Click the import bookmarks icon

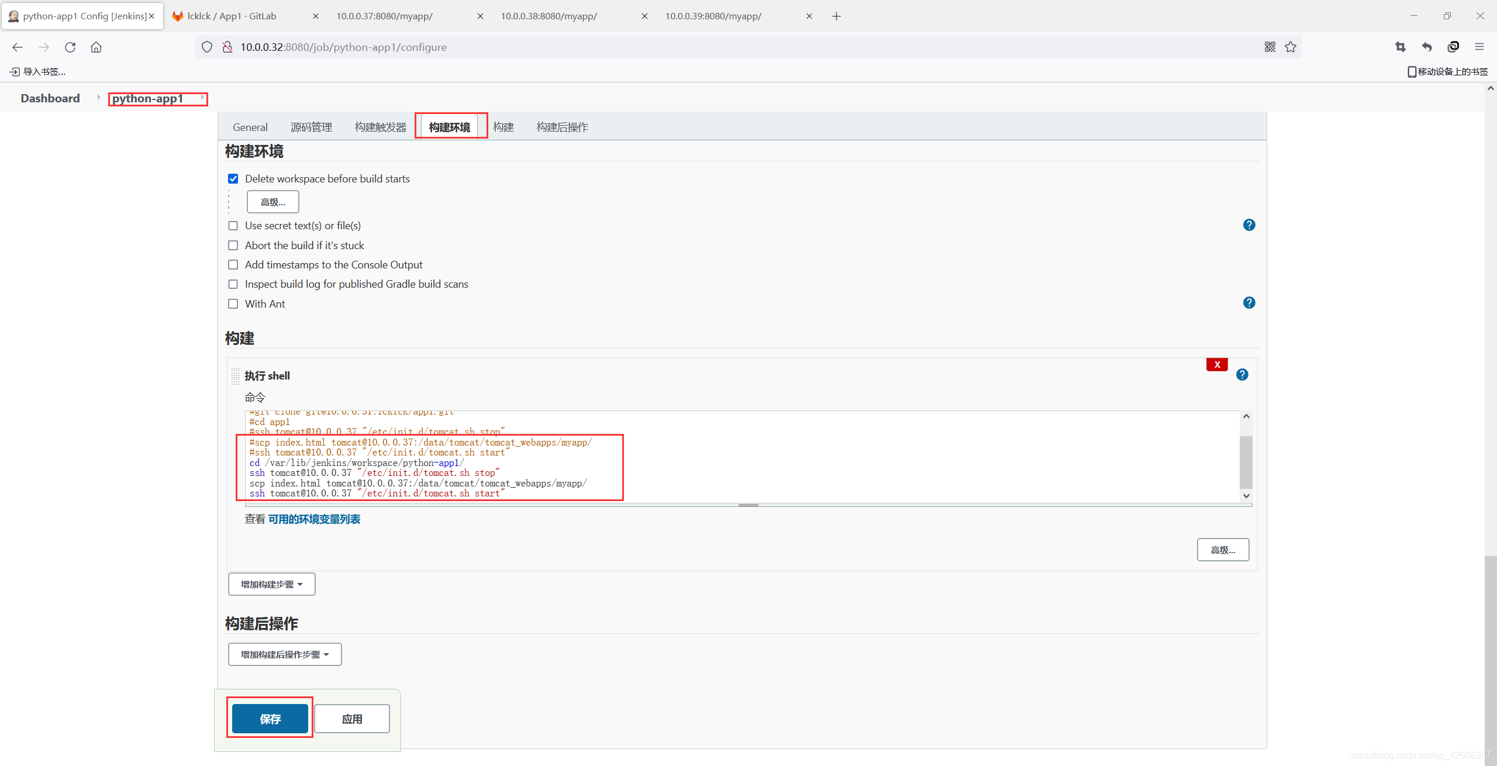[15, 71]
